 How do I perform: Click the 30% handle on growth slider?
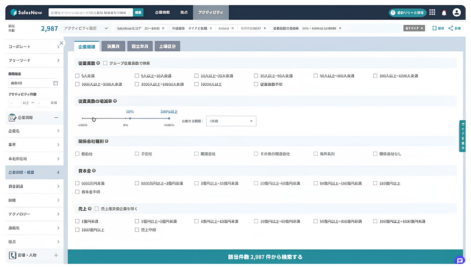tap(130, 118)
